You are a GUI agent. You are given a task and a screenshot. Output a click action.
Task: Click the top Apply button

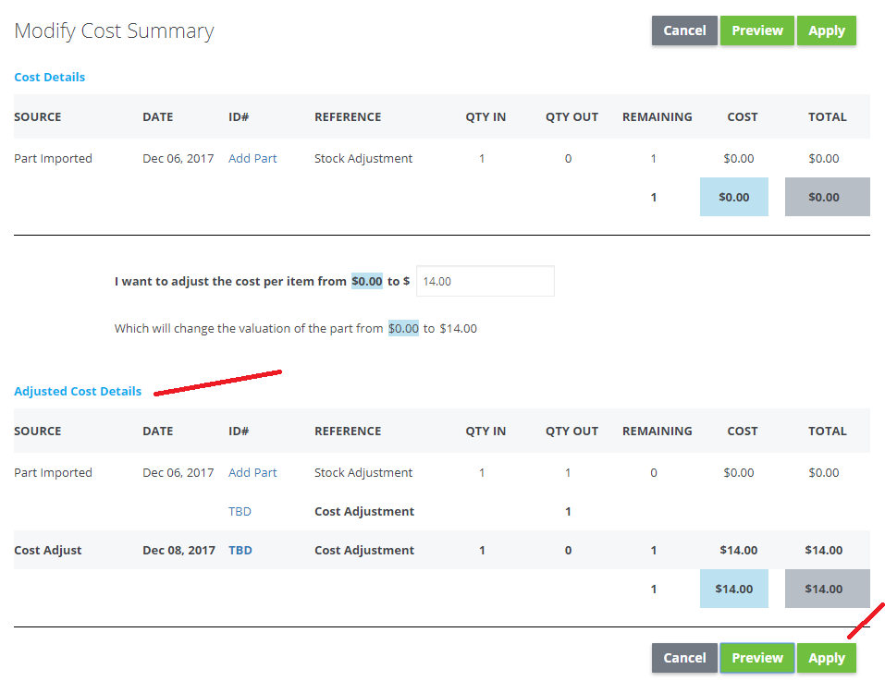pyautogui.click(x=827, y=30)
